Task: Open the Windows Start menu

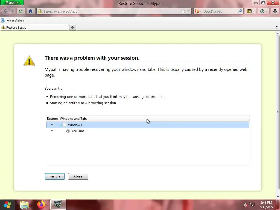Action: point(7,205)
